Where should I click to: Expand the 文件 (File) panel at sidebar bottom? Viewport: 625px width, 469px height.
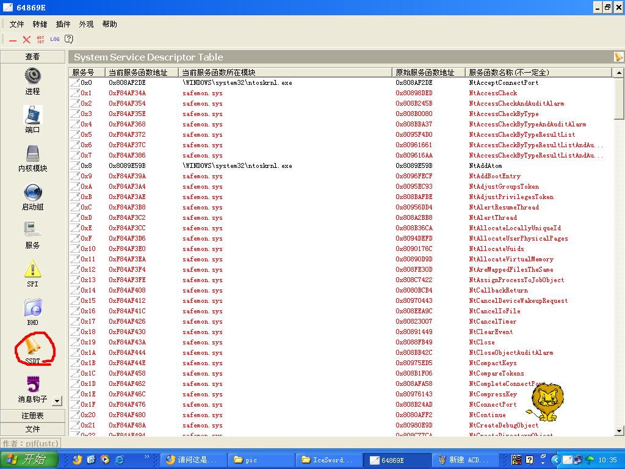(x=32, y=429)
